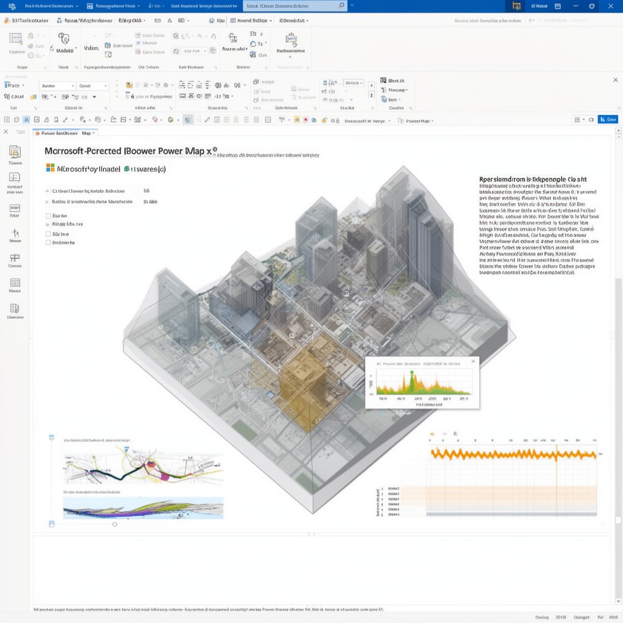Open the 'Oaost' combo box in second ribbon

point(92,86)
